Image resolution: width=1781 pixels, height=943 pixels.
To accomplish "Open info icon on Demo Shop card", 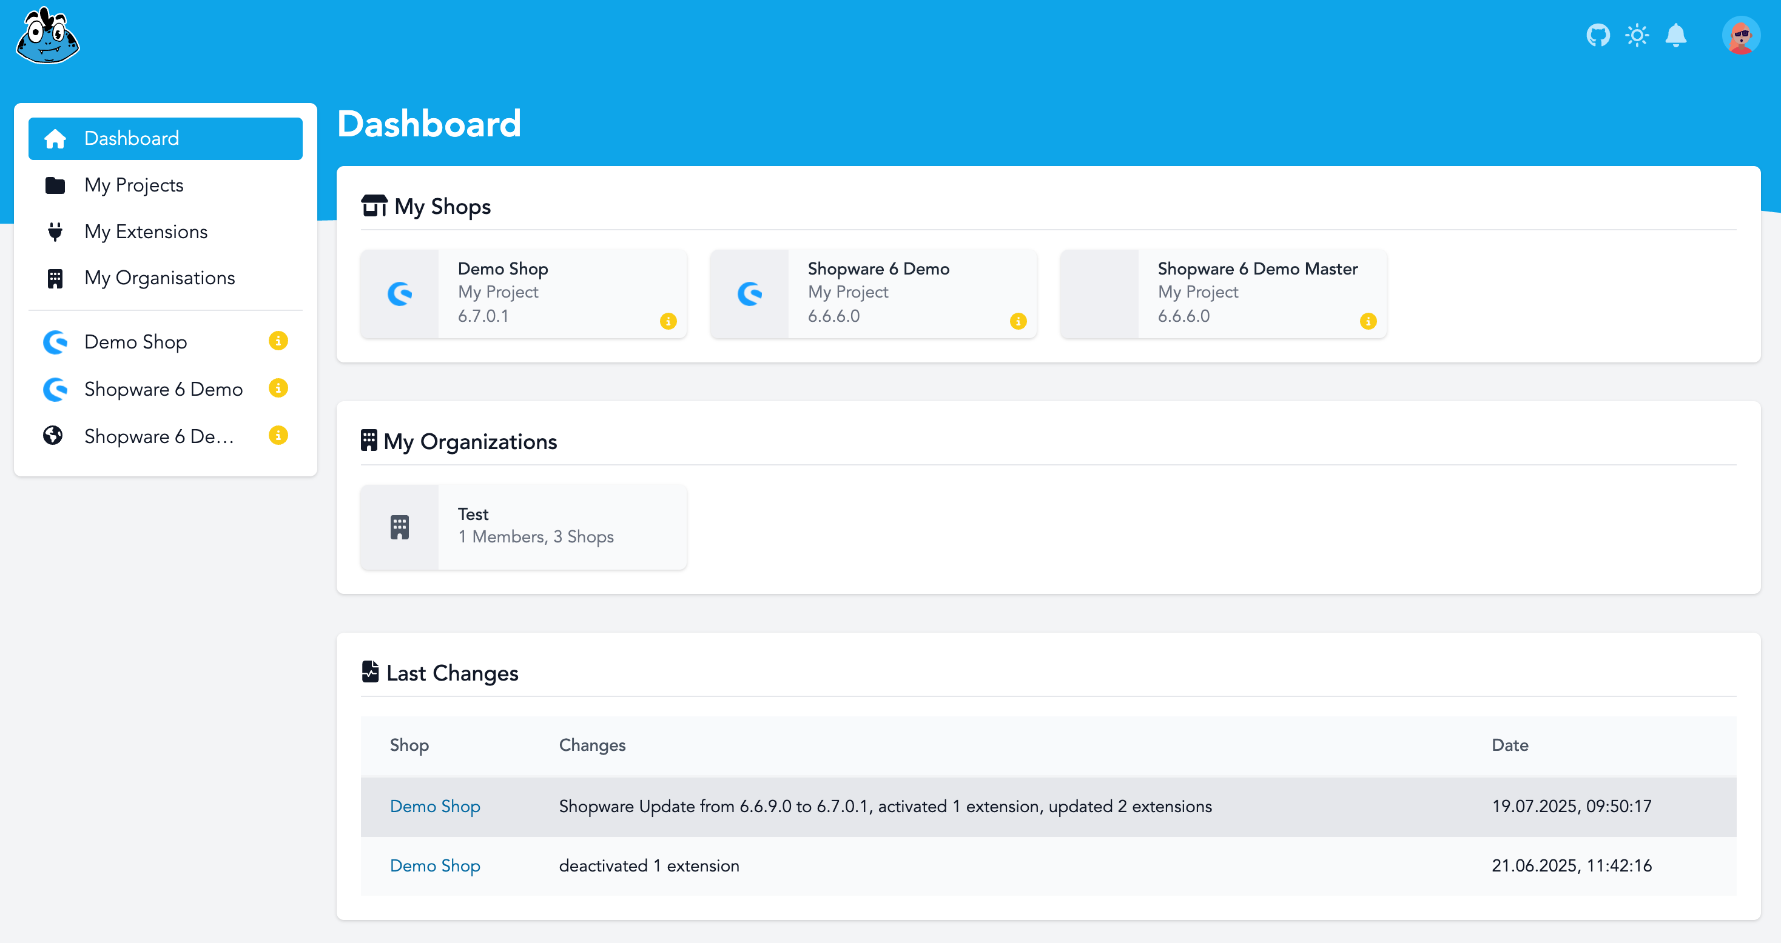I will (x=668, y=321).
